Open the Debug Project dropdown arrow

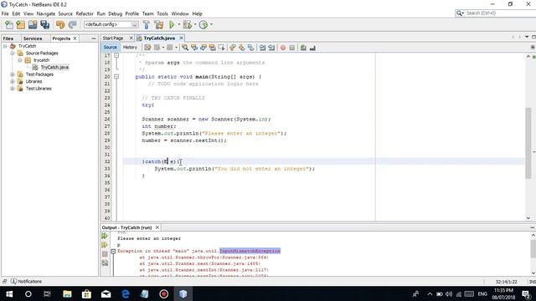tap(195, 24)
